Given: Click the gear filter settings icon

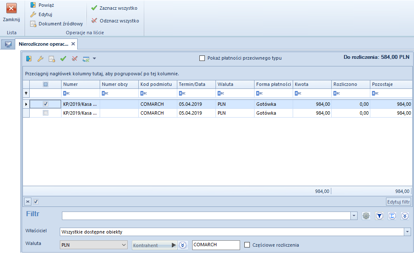Looking at the screenshot, I should coord(366,216).
